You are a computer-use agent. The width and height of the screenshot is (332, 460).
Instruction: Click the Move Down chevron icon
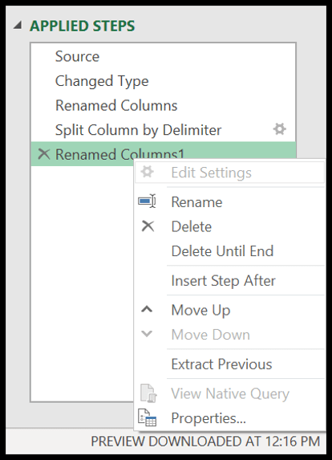pos(147,333)
